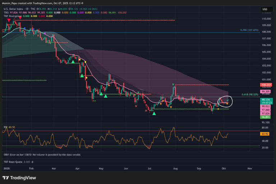
Task: Click the 0.786 (107.870) Fibonacci level label
Action: point(249,30)
